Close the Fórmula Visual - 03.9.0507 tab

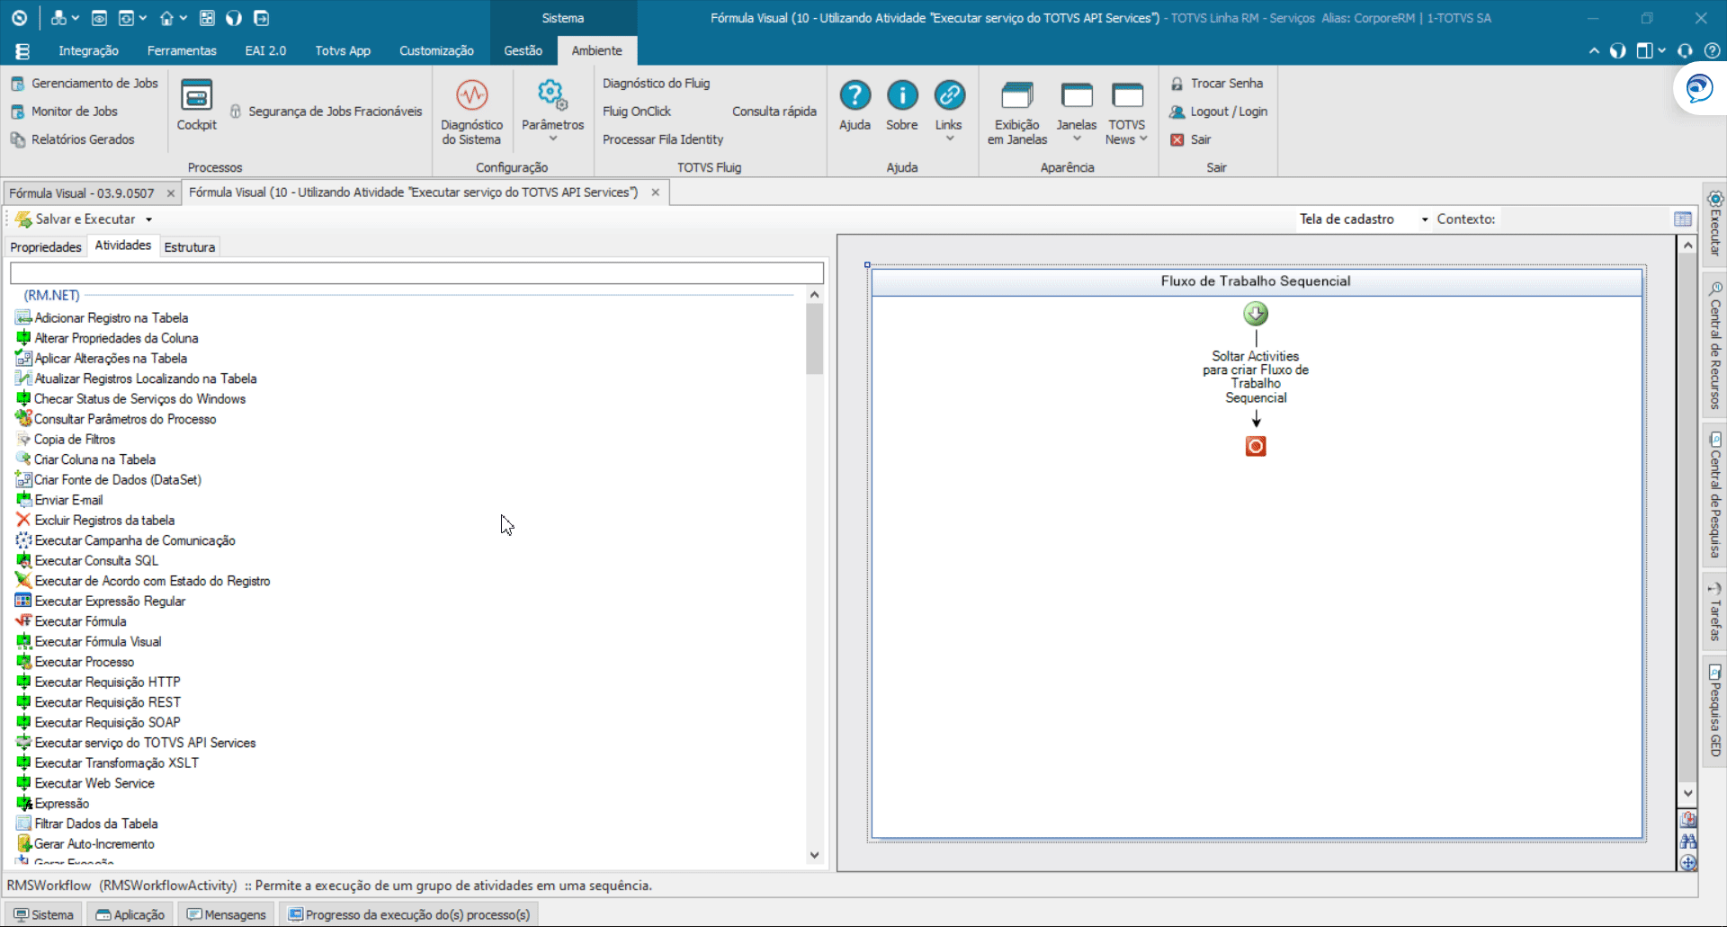[x=170, y=193]
